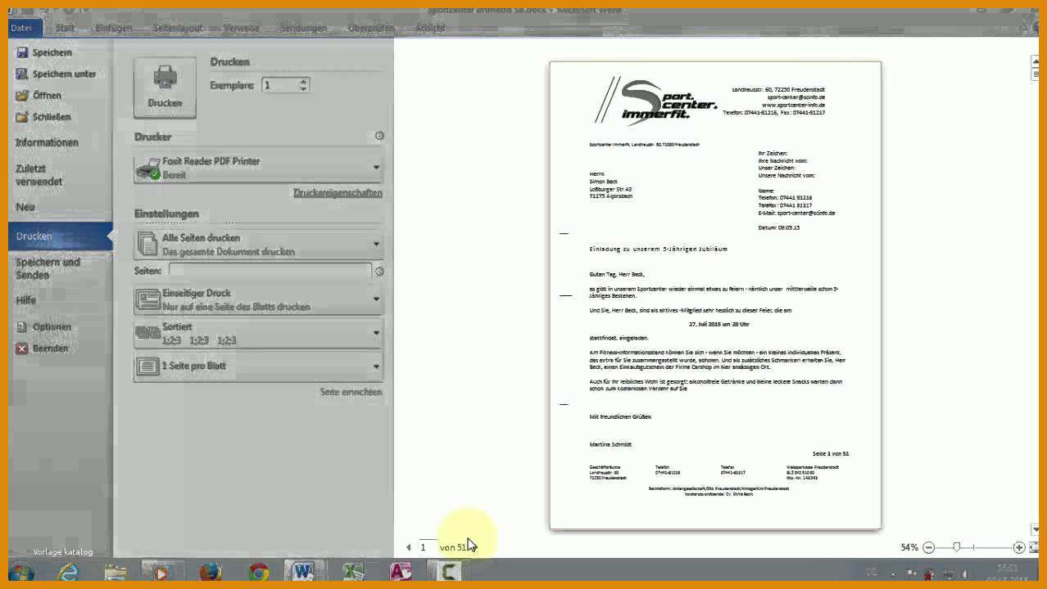Click the zoom in plus button
This screenshot has width=1047, height=589.
pyautogui.click(x=1018, y=547)
